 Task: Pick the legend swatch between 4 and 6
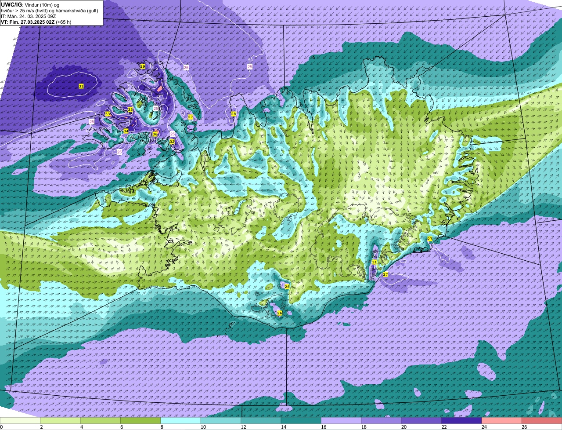coord(100,421)
